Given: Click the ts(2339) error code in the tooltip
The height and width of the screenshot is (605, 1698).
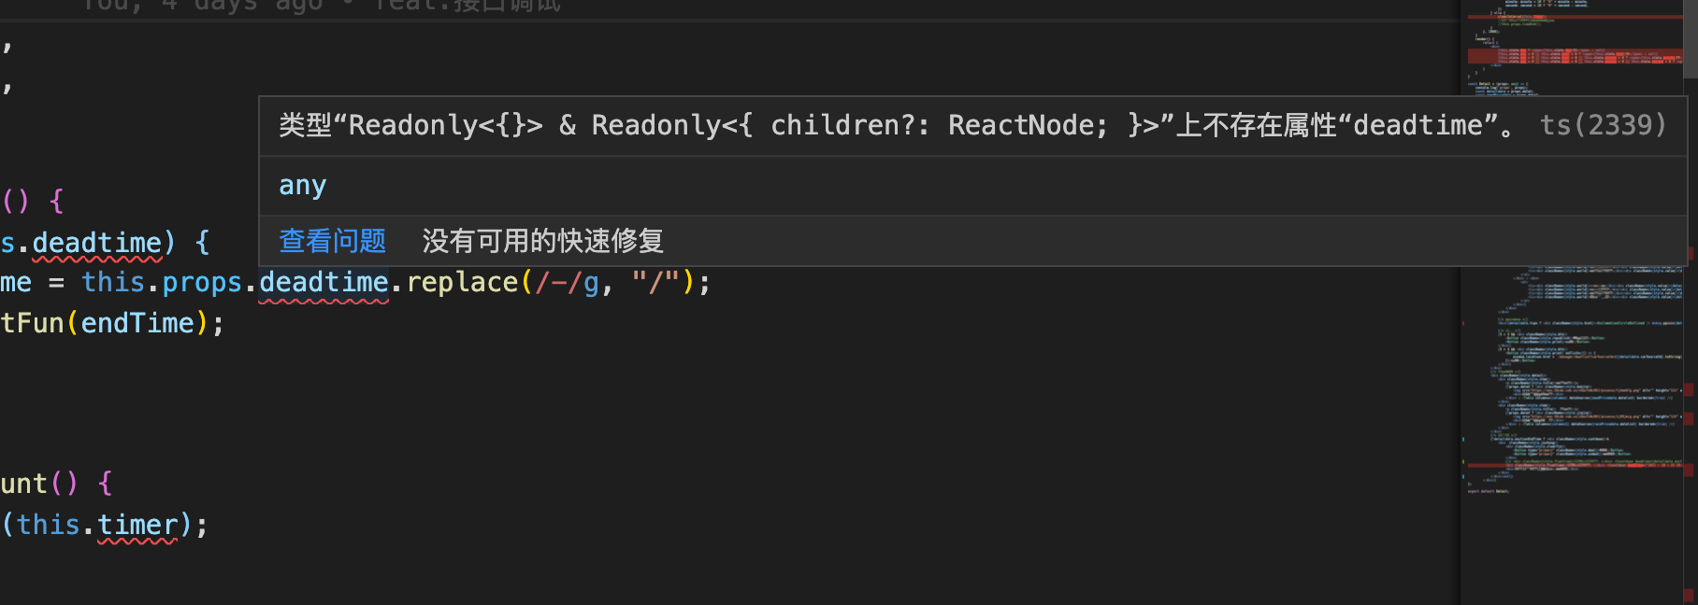Looking at the screenshot, I should 1602,124.
